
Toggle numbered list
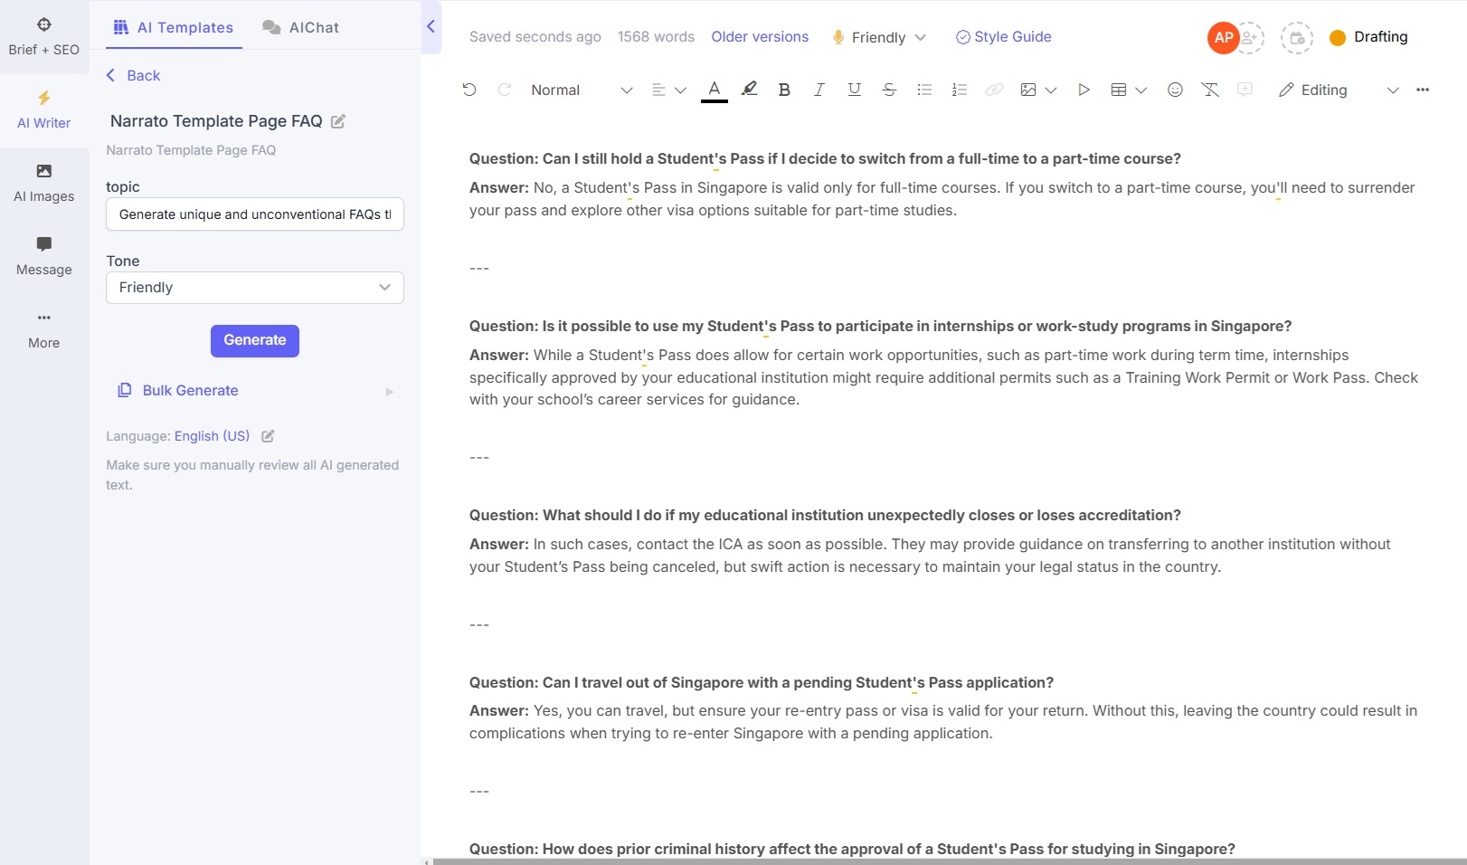click(960, 90)
